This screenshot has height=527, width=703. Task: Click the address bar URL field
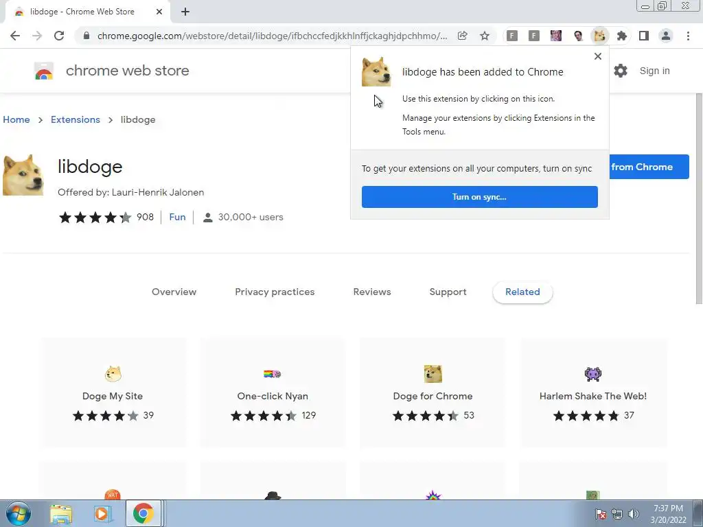click(x=272, y=36)
